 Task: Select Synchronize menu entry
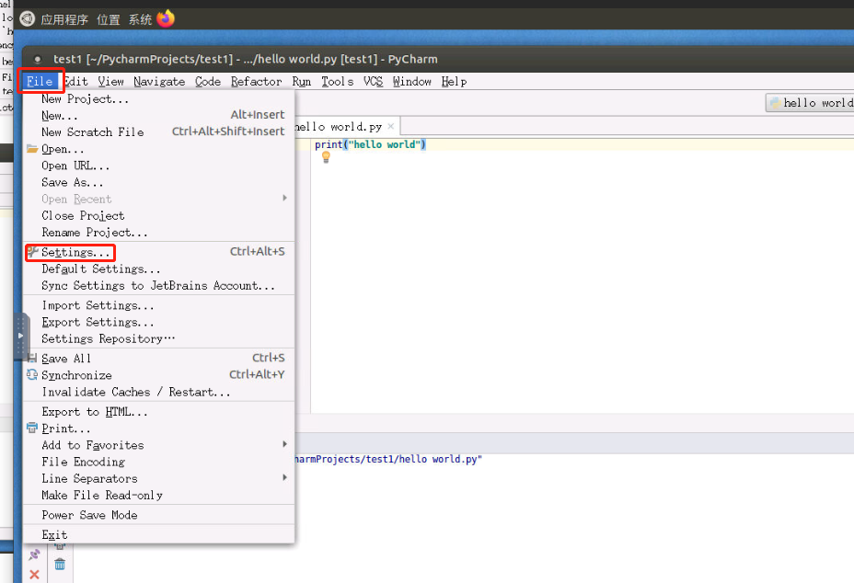pyautogui.click(x=159, y=375)
